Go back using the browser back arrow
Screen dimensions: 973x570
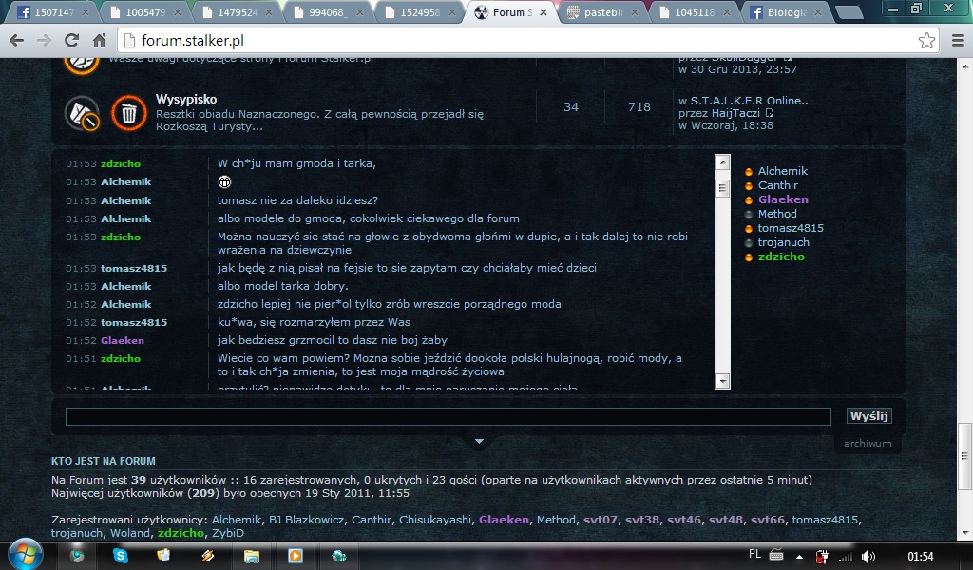tap(17, 41)
